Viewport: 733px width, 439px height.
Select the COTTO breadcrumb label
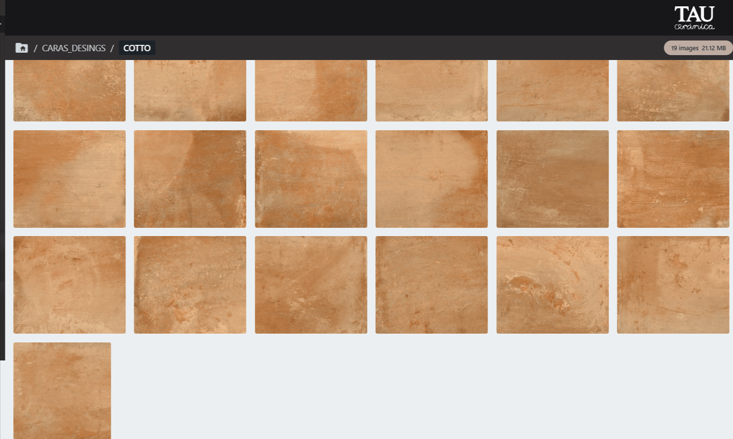pos(137,47)
